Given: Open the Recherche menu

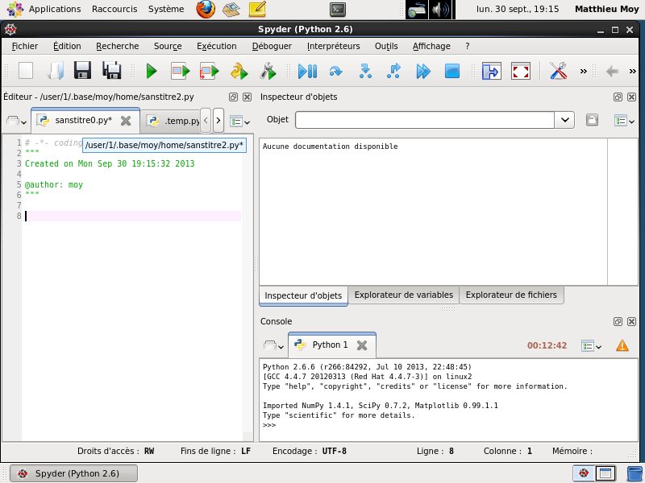Looking at the screenshot, I should 117,46.
